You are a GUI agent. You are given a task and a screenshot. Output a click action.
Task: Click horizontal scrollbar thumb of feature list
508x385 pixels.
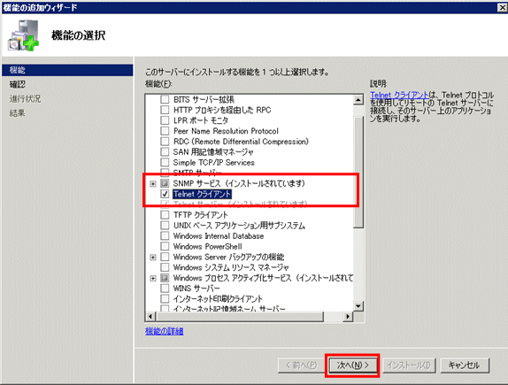240,316
